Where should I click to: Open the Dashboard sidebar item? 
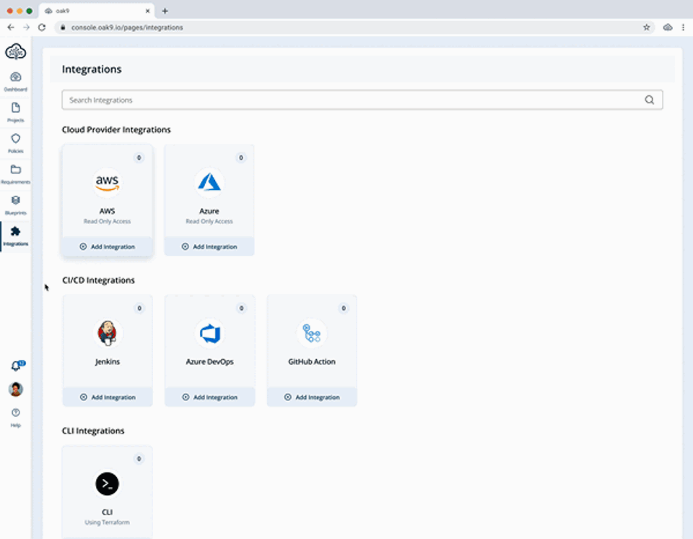(15, 82)
